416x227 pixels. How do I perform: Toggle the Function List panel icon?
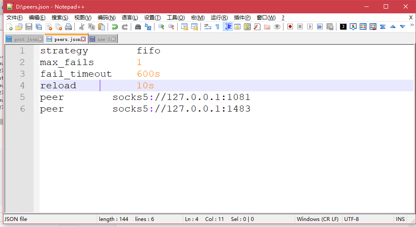click(x=257, y=27)
